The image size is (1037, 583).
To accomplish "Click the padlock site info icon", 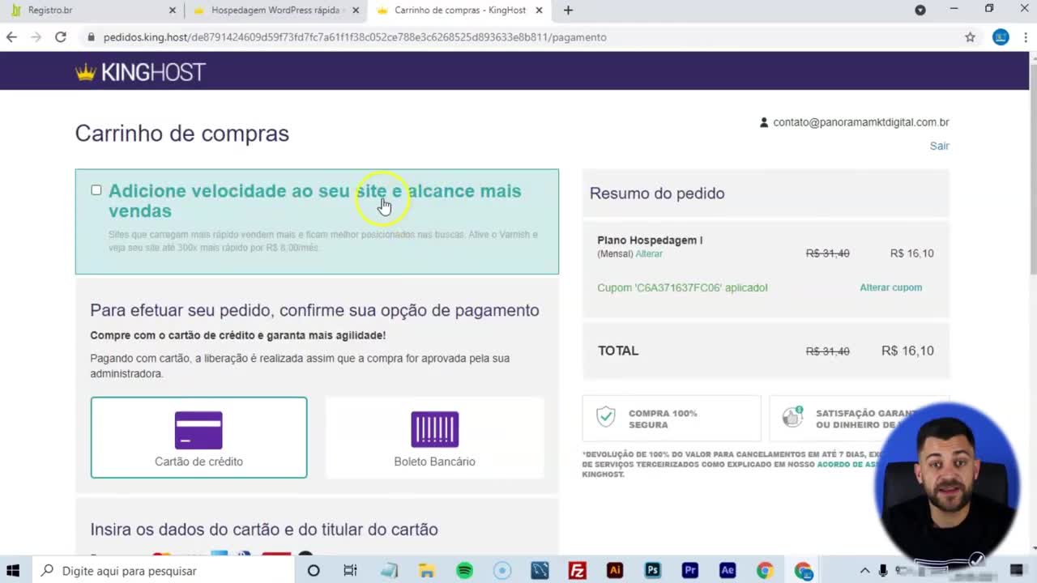I will (92, 37).
